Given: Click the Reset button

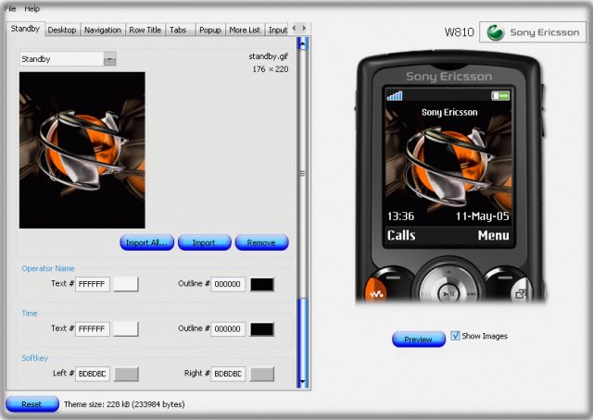Looking at the screenshot, I should tap(32, 404).
